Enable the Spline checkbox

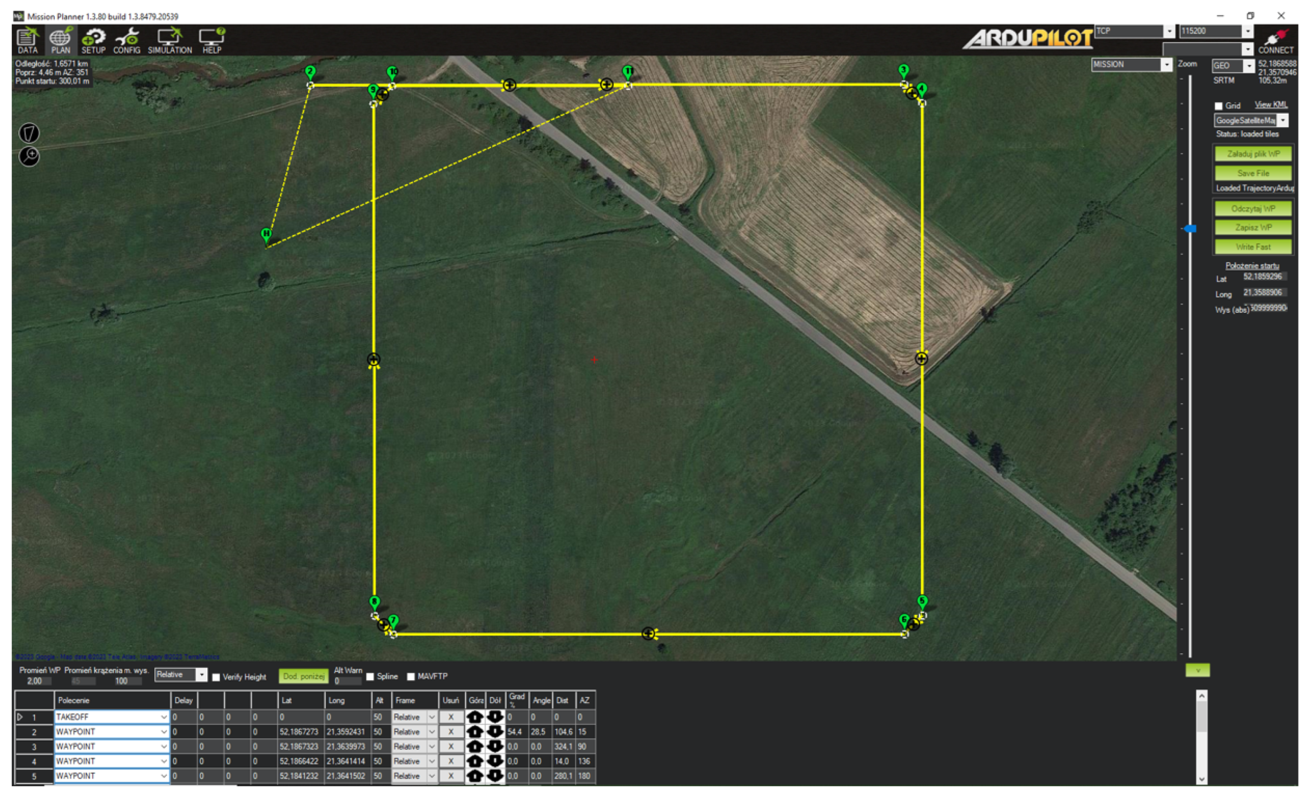click(x=370, y=677)
